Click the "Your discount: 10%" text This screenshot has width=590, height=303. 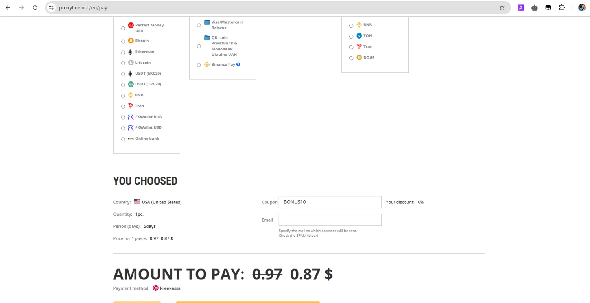coord(405,202)
